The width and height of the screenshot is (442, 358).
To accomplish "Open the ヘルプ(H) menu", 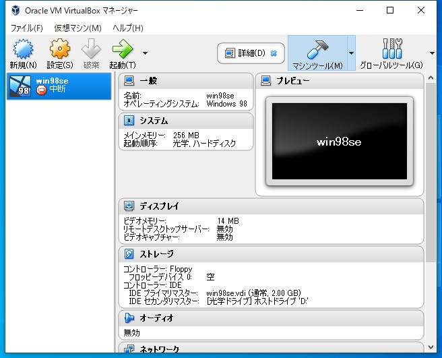I will tap(128, 28).
